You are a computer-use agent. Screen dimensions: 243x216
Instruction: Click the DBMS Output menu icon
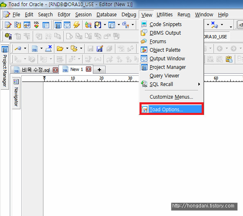pos(144,33)
